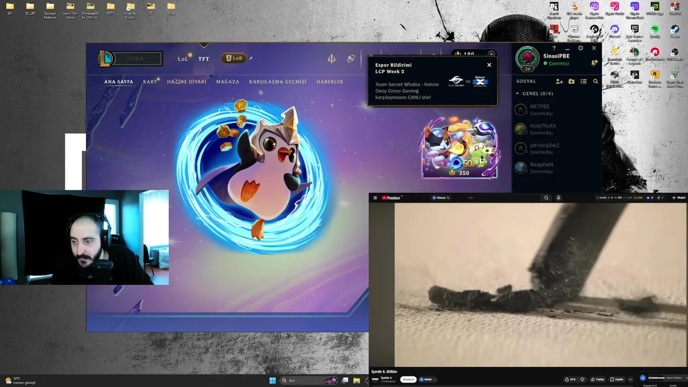The height and width of the screenshot is (387, 688).
Task: Search friends with magnifier icon
Action: tap(596, 81)
